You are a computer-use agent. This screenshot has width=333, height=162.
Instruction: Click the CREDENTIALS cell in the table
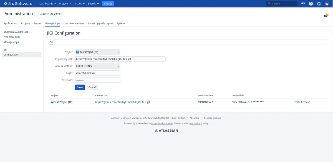pyautogui.click(x=206, y=102)
